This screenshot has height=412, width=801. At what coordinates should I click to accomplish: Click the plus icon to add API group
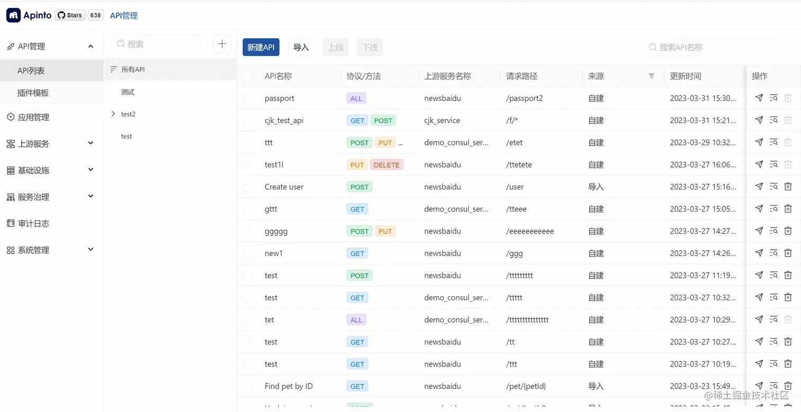pyautogui.click(x=222, y=44)
